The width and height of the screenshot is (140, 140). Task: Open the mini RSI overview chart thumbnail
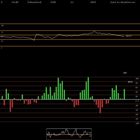pos(69,134)
